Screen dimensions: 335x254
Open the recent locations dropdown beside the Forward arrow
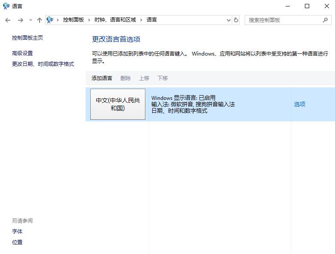point(31,20)
